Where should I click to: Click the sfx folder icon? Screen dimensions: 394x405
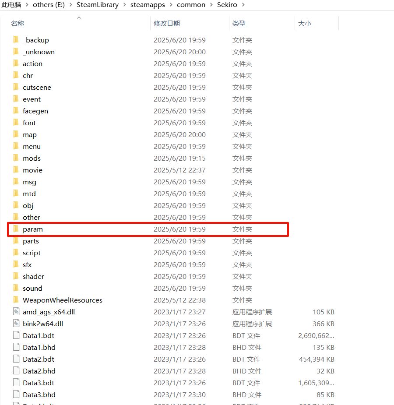[x=16, y=264]
